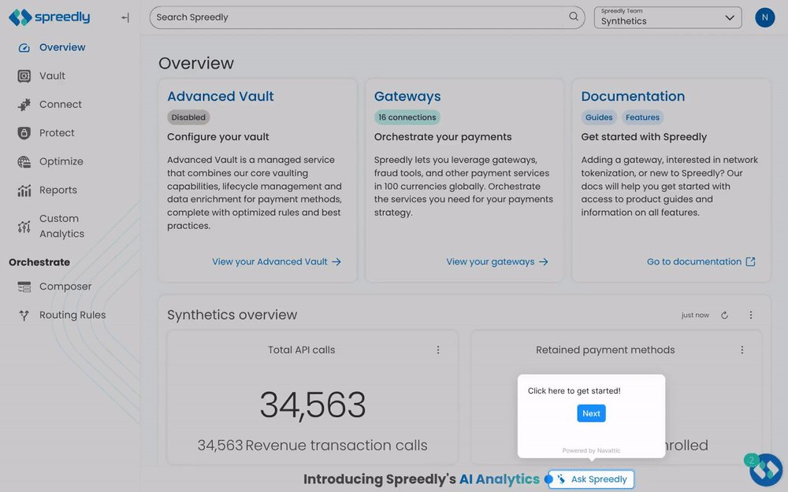This screenshot has width=788, height=492.
Task: Click the Disabled status badge
Action: [x=188, y=117]
